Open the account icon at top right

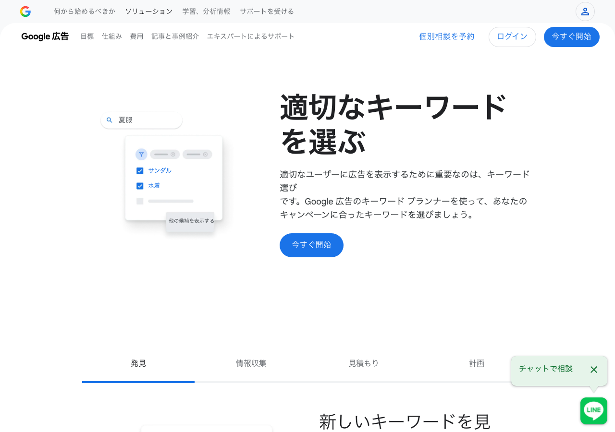click(x=585, y=11)
